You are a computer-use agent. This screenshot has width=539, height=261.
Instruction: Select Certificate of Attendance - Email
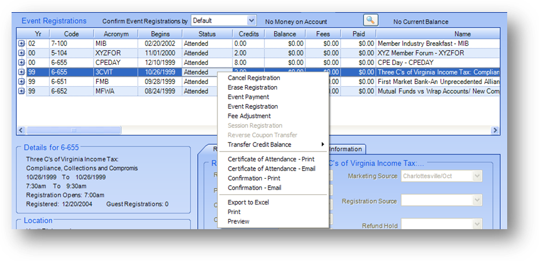coord(271,168)
